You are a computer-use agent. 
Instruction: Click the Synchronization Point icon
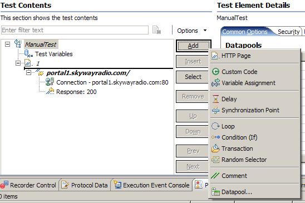pyautogui.click(x=215, y=110)
